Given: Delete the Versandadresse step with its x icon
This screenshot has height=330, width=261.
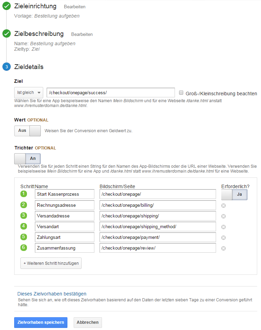Looking at the screenshot, I should 224,216.
